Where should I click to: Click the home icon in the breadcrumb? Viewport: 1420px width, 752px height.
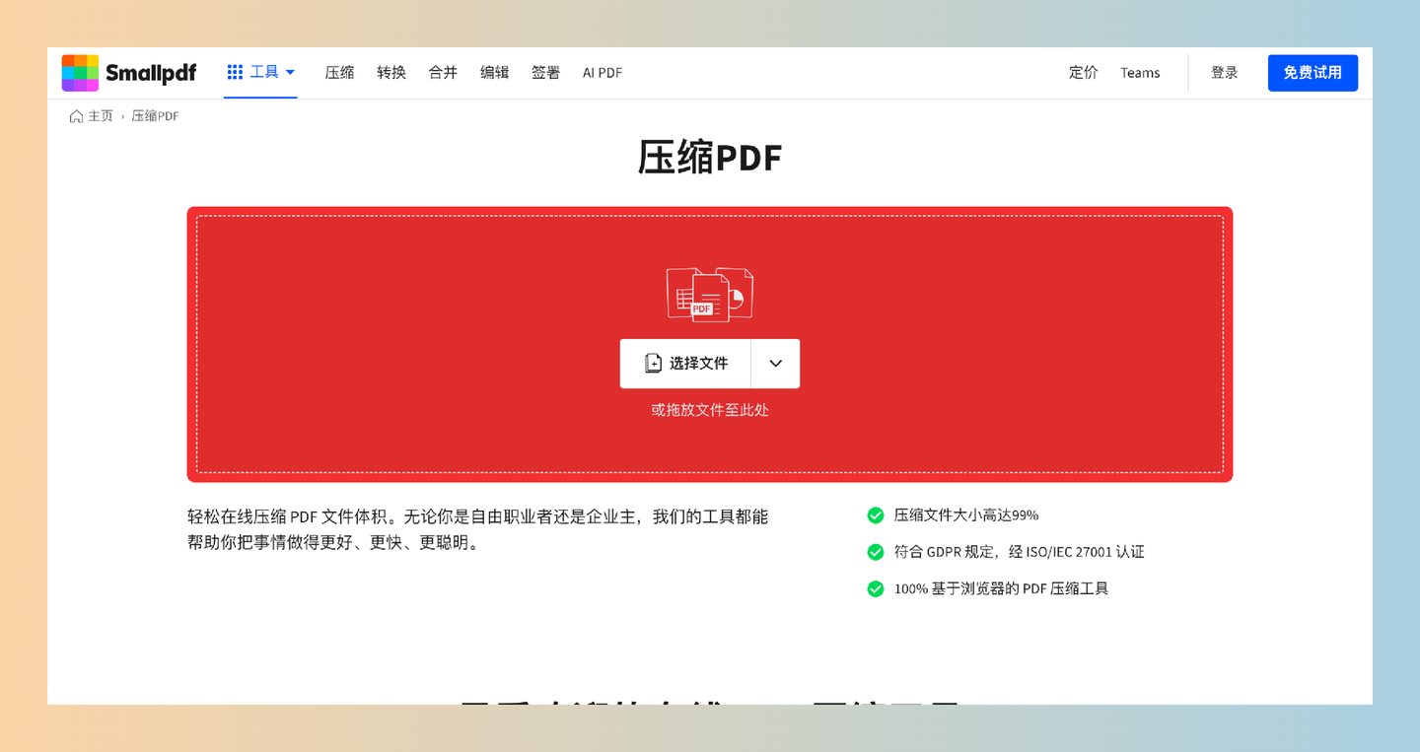click(x=76, y=115)
